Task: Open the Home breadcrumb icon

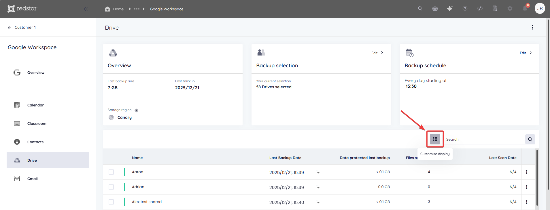Action: point(107,9)
